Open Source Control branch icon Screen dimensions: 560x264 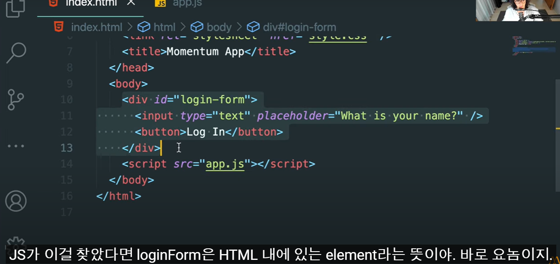coord(16,100)
